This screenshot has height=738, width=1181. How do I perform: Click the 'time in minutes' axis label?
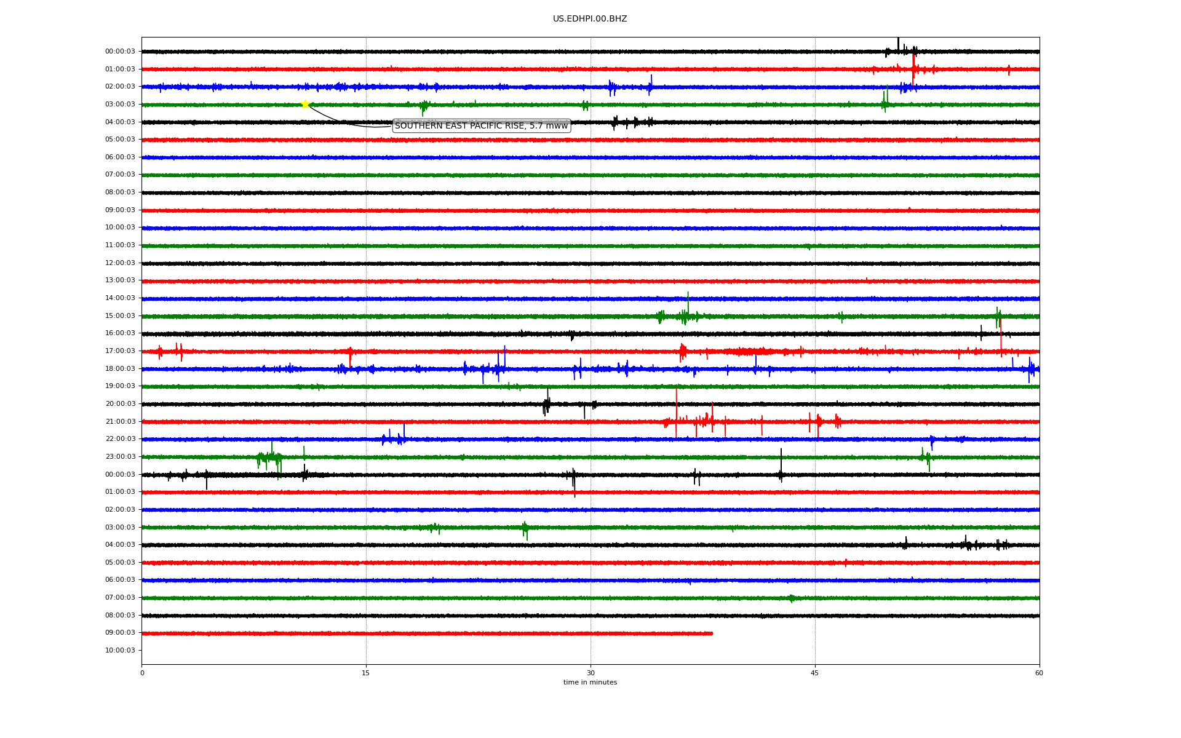pos(590,683)
